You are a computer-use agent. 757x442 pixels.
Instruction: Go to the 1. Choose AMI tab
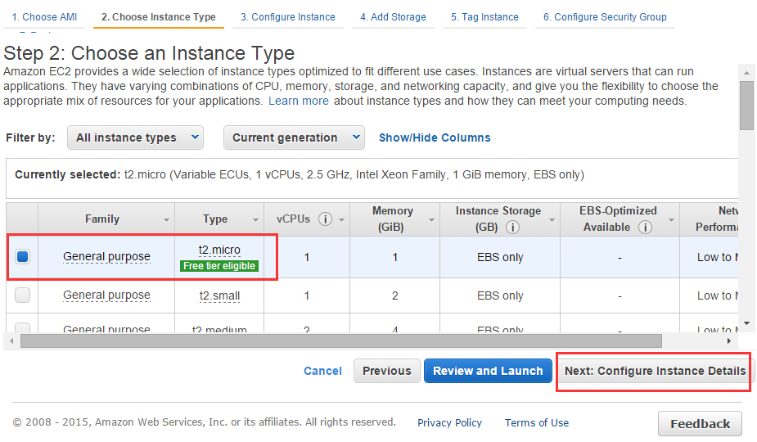[44, 17]
